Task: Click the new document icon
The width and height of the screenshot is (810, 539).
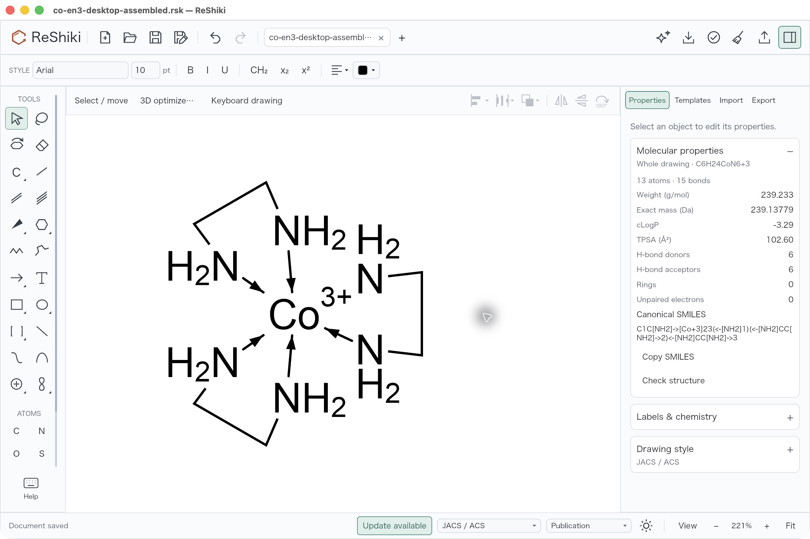Action: coord(105,37)
